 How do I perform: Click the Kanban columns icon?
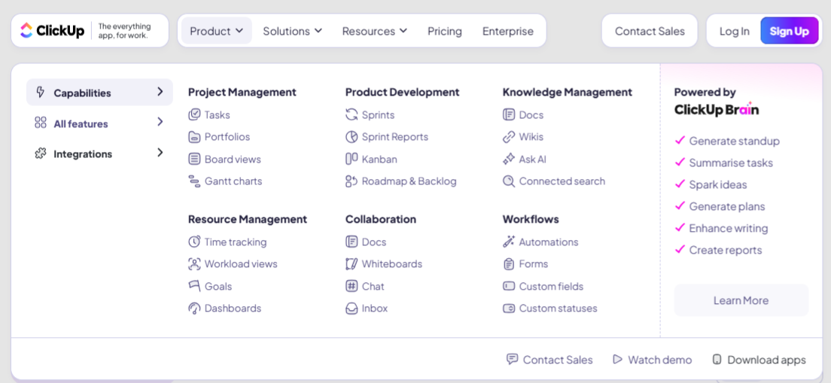click(x=352, y=160)
